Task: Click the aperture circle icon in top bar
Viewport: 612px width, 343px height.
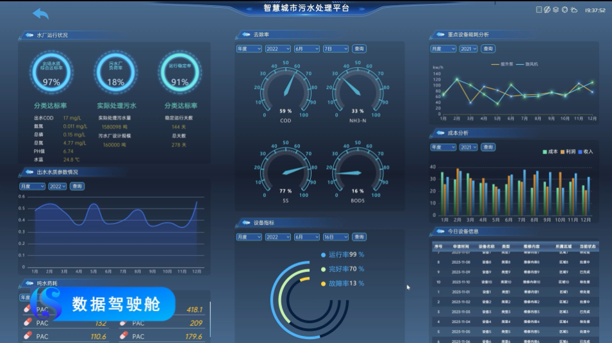Action: tap(565, 10)
